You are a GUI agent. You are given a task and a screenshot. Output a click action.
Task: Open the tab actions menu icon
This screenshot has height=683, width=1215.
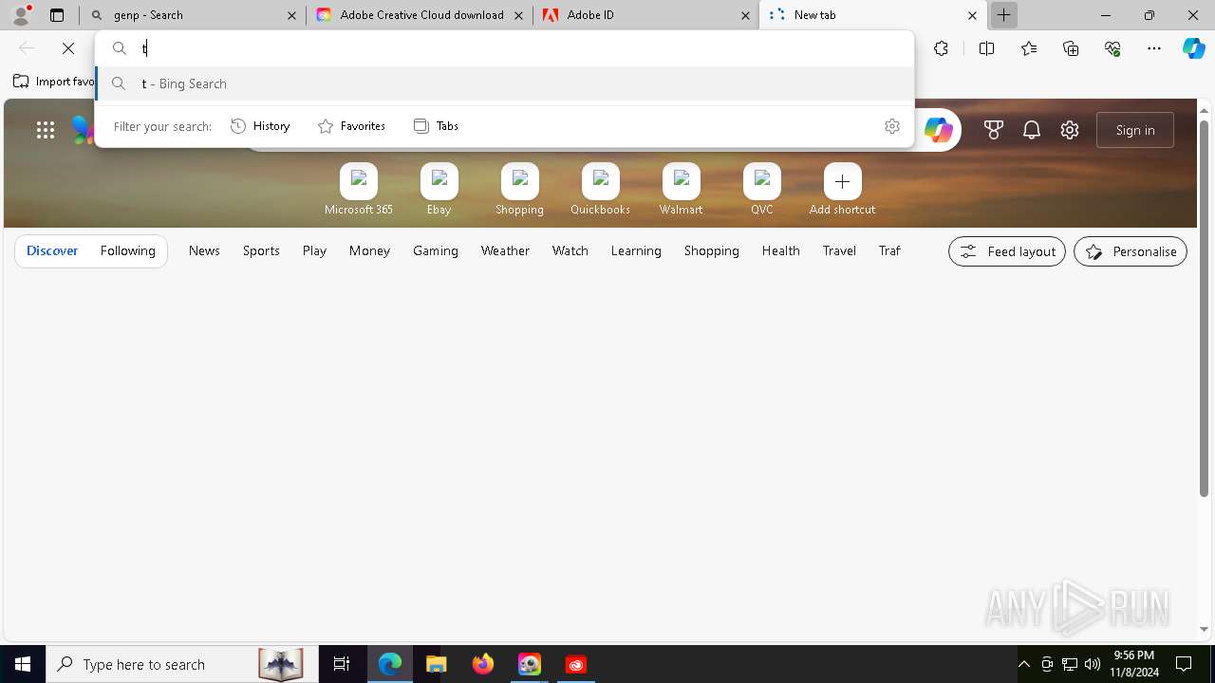click(x=57, y=15)
